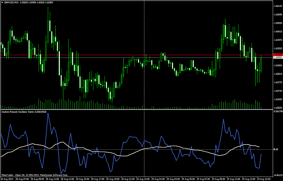Viewport: 283px width, 181px height.
Task: Click the 1.65655 price scale label
Action: pos(278,108)
